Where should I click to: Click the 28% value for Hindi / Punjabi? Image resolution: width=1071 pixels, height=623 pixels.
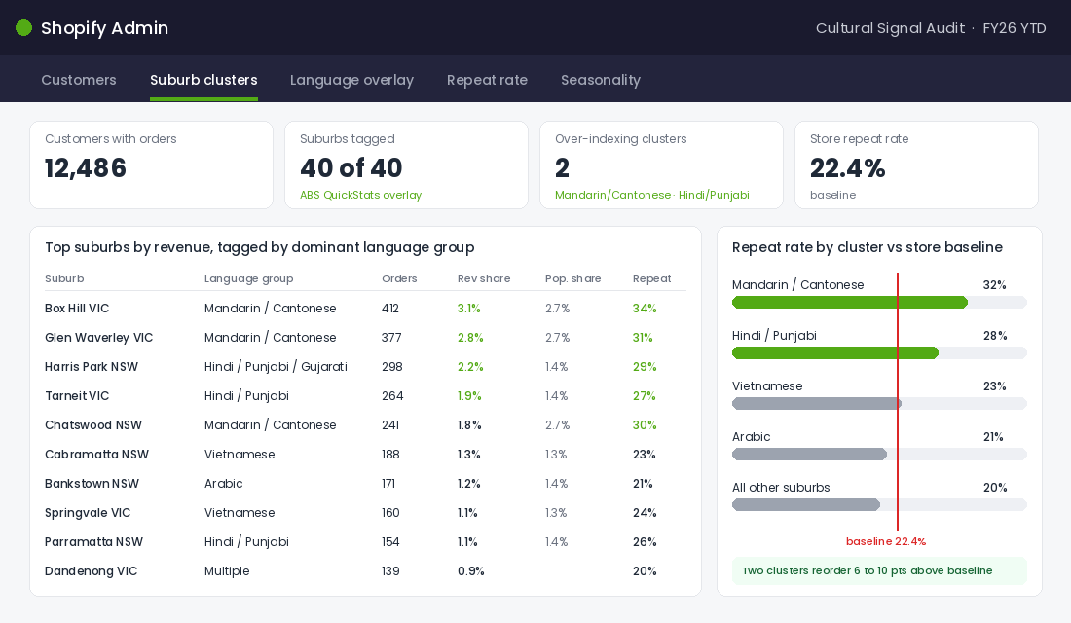coord(995,336)
